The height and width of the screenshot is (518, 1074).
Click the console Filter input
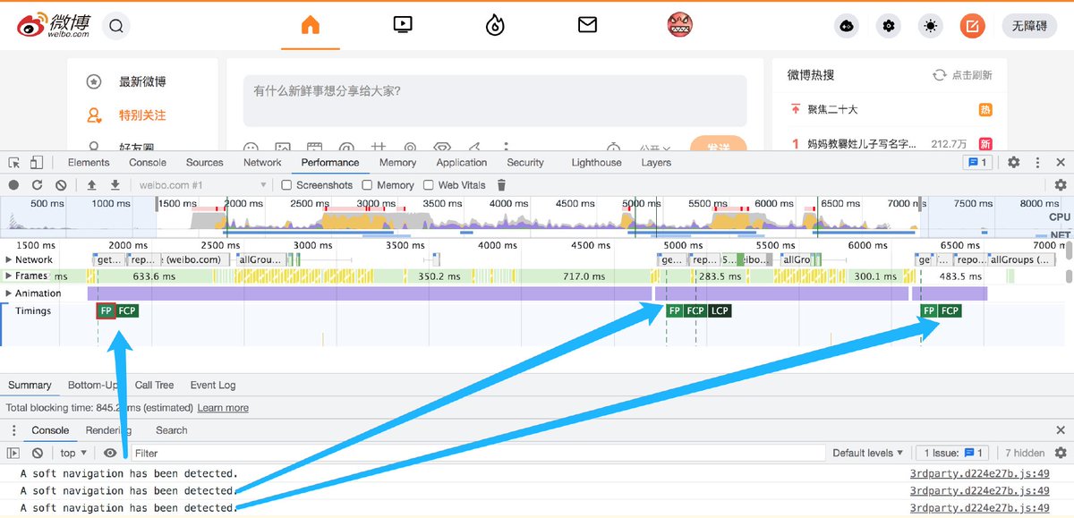click(479, 454)
